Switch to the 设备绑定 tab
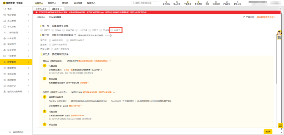The width and height of the screenshot is (284, 135). (41, 17)
